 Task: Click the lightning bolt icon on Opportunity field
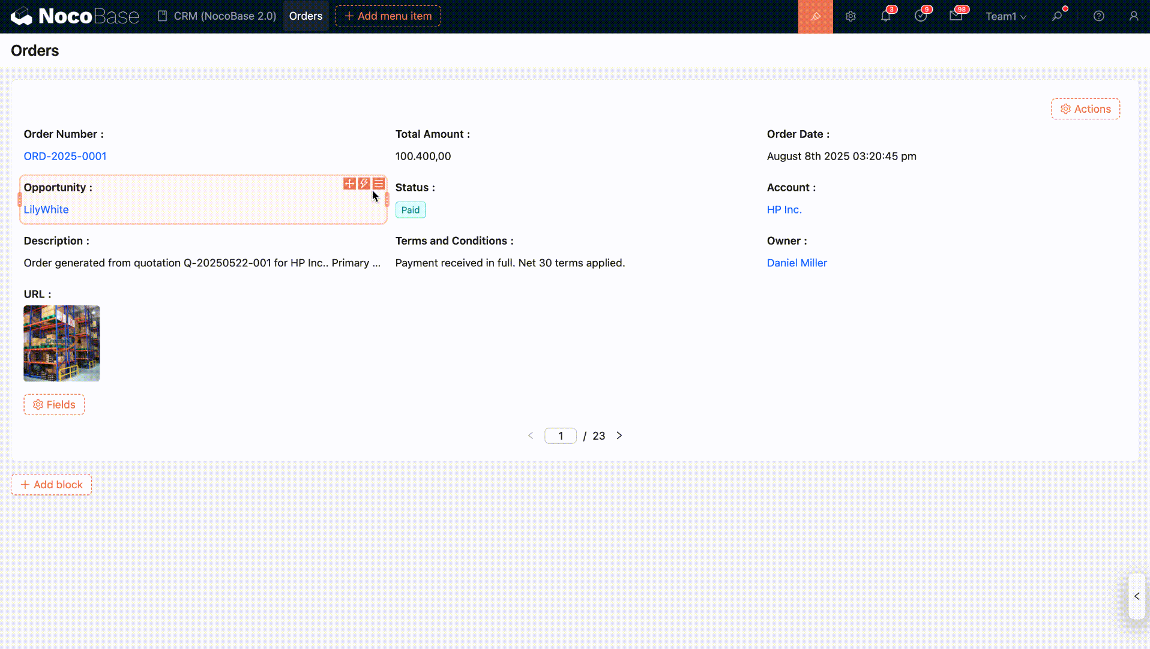tap(364, 184)
